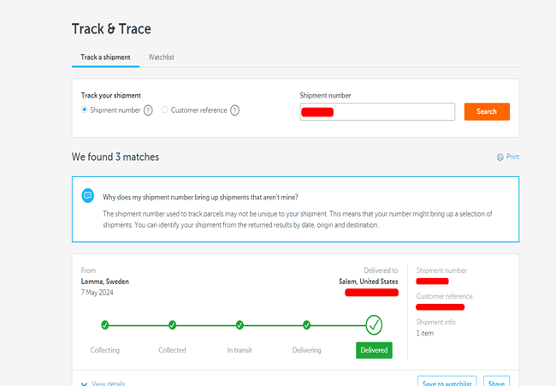Click the checkmark above Delivering
This screenshot has width=556, height=386.
[306, 325]
